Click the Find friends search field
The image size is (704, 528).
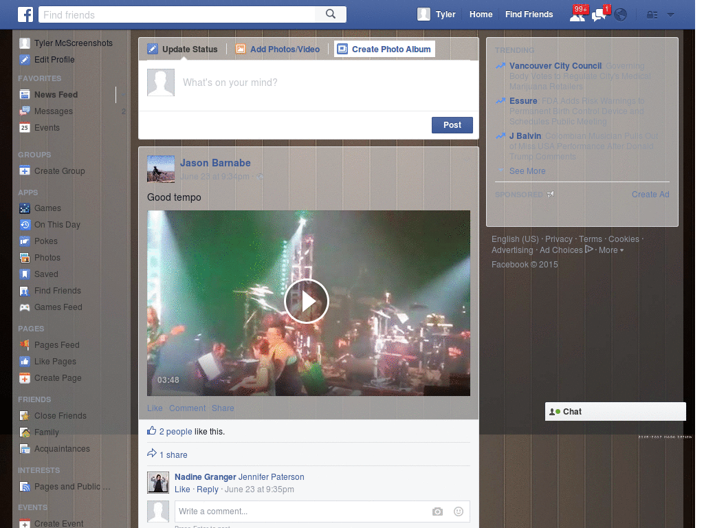click(x=177, y=15)
